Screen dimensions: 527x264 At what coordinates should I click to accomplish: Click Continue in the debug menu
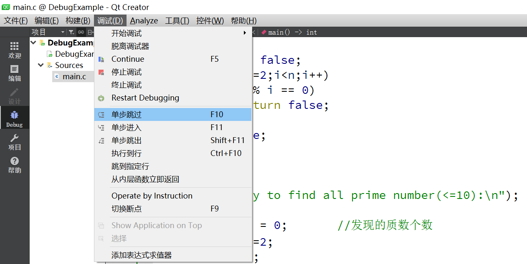point(128,59)
